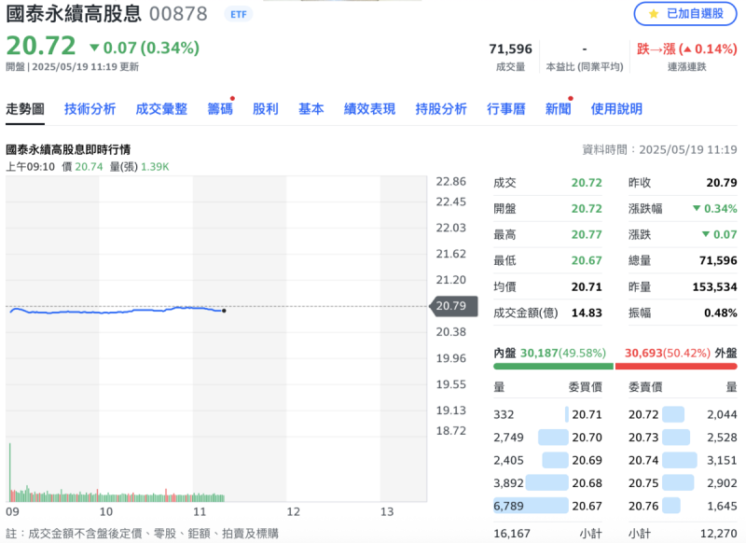
Task: Click the 跌→漲 連漲連跌 indicator
Action: pos(687,49)
